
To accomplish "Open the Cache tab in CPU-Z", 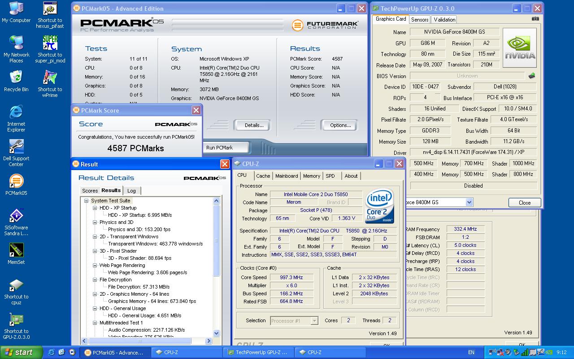I will click(x=263, y=176).
